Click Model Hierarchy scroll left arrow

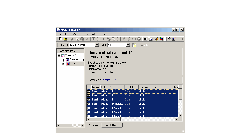[58, 126]
